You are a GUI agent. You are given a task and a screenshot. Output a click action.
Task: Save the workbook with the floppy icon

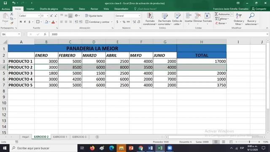5,3
